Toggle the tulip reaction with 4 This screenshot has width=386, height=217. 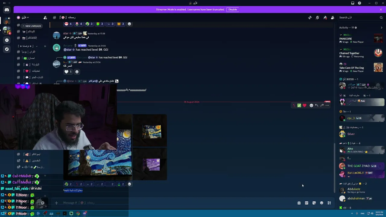[x=78, y=24]
